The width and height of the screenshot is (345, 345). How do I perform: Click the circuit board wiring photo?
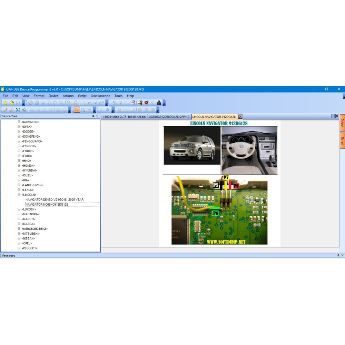click(219, 210)
